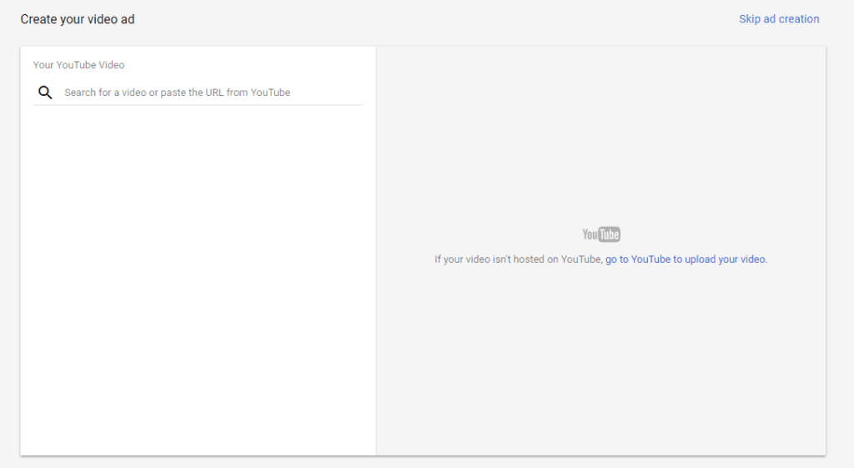The image size is (854, 468).
Task: Click the 'Your YouTube Video' label
Action: pyautogui.click(x=79, y=65)
